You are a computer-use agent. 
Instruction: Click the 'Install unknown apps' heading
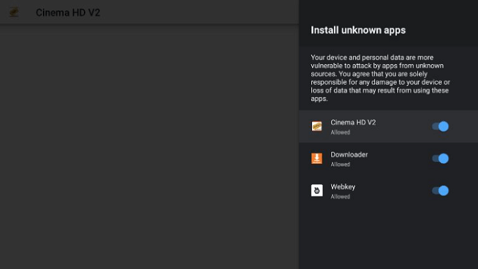click(358, 30)
